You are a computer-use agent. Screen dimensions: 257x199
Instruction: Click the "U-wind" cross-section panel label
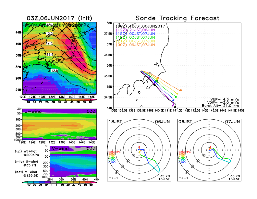[33, 111]
